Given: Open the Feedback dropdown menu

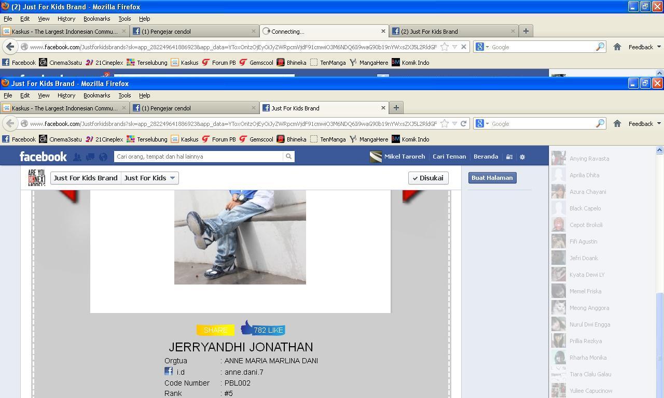Looking at the screenshot, I should (x=644, y=124).
